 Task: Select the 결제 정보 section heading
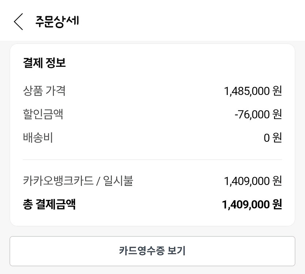[x=44, y=63]
